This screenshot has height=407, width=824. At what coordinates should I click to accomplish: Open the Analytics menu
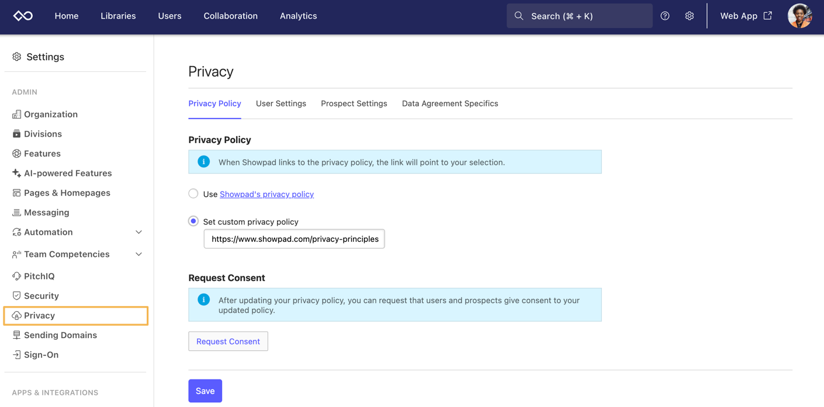(x=298, y=16)
